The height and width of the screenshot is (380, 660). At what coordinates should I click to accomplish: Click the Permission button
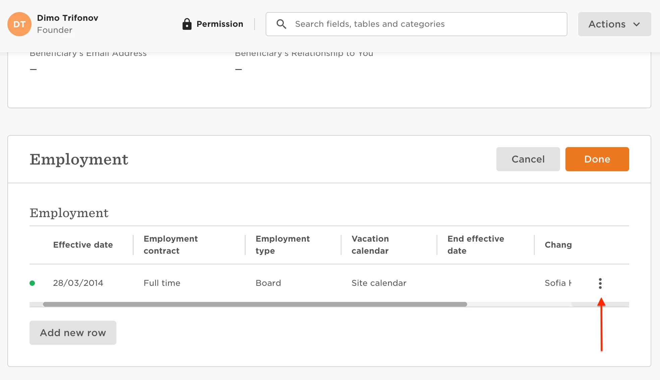(213, 24)
